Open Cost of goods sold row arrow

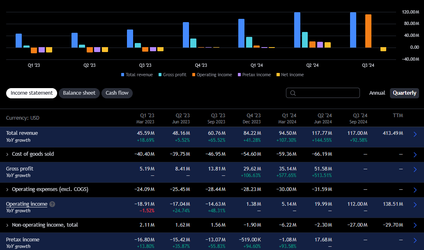click(x=415, y=155)
